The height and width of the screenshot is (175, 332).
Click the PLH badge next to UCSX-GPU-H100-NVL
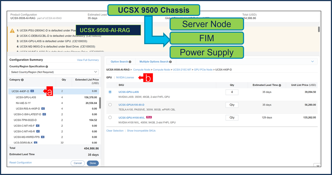[149, 117]
